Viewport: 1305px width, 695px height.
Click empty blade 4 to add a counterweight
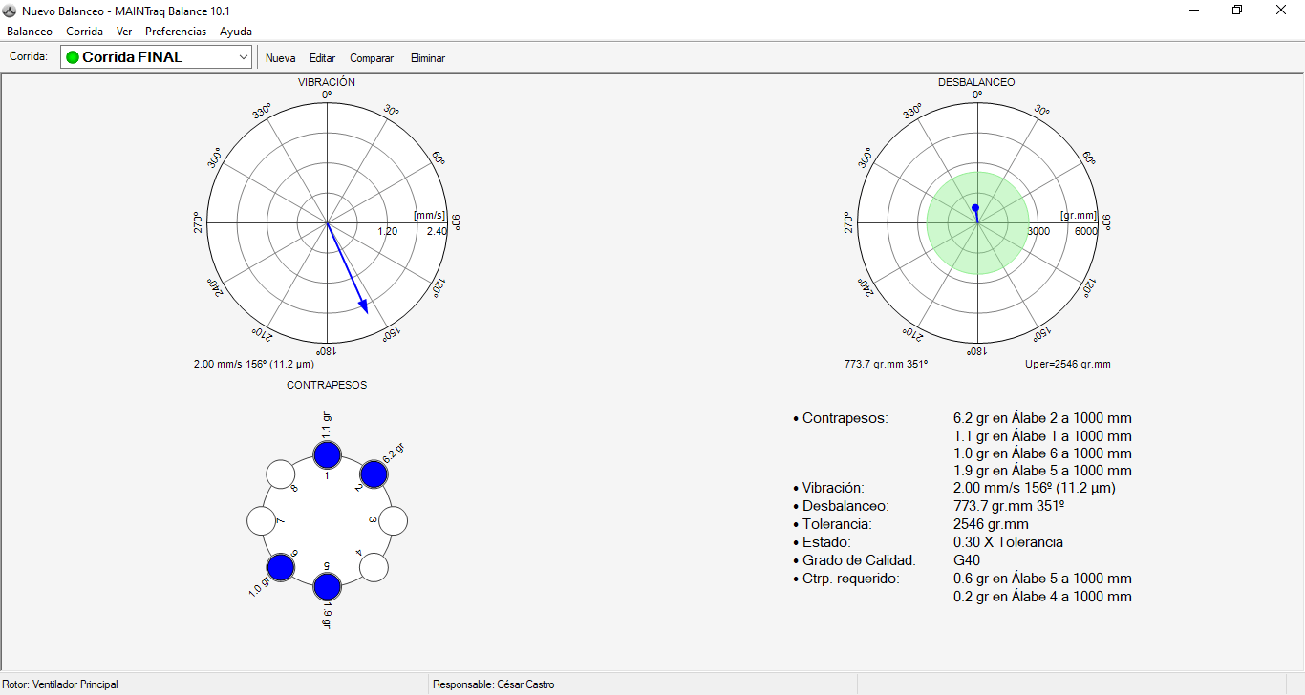(375, 568)
